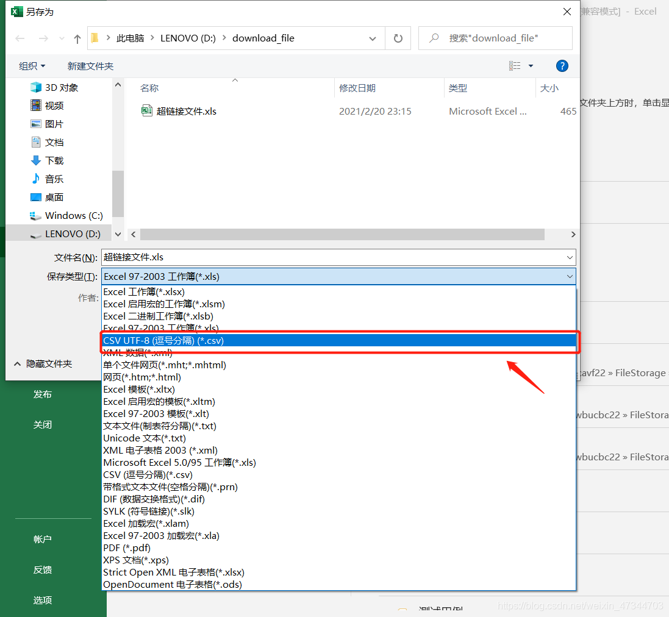669x617 pixels.
Task: Open recent locations dropdown arrow
Action: 62,39
